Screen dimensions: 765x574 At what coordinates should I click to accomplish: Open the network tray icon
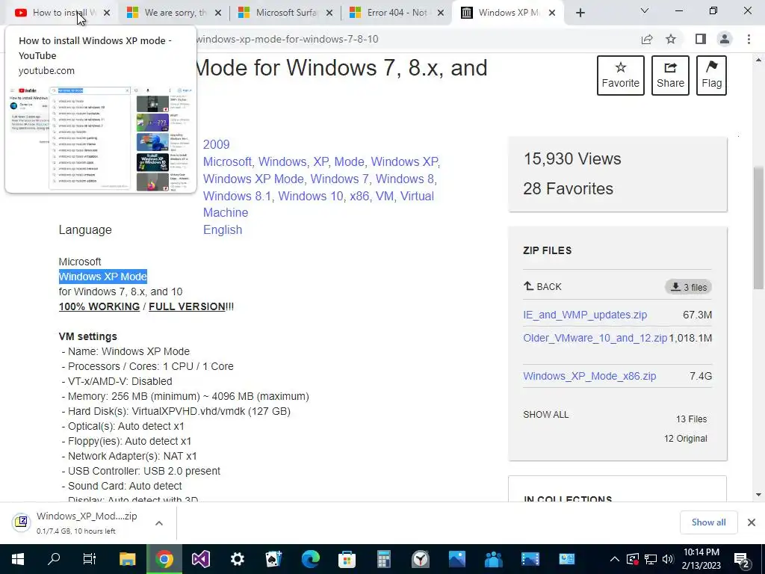pyautogui.click(x=651, y=559)
